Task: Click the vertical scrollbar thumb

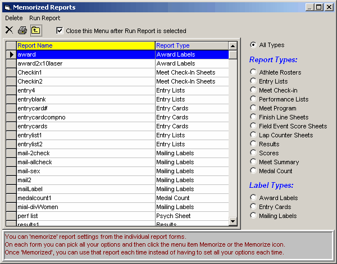Action: pos(233,54)
